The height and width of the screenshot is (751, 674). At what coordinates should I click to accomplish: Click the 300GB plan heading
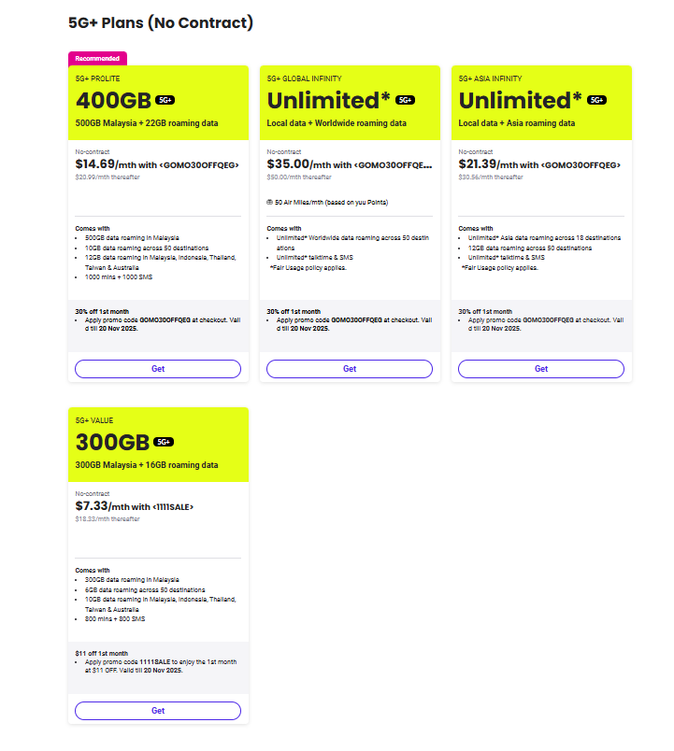coord(113,442)
